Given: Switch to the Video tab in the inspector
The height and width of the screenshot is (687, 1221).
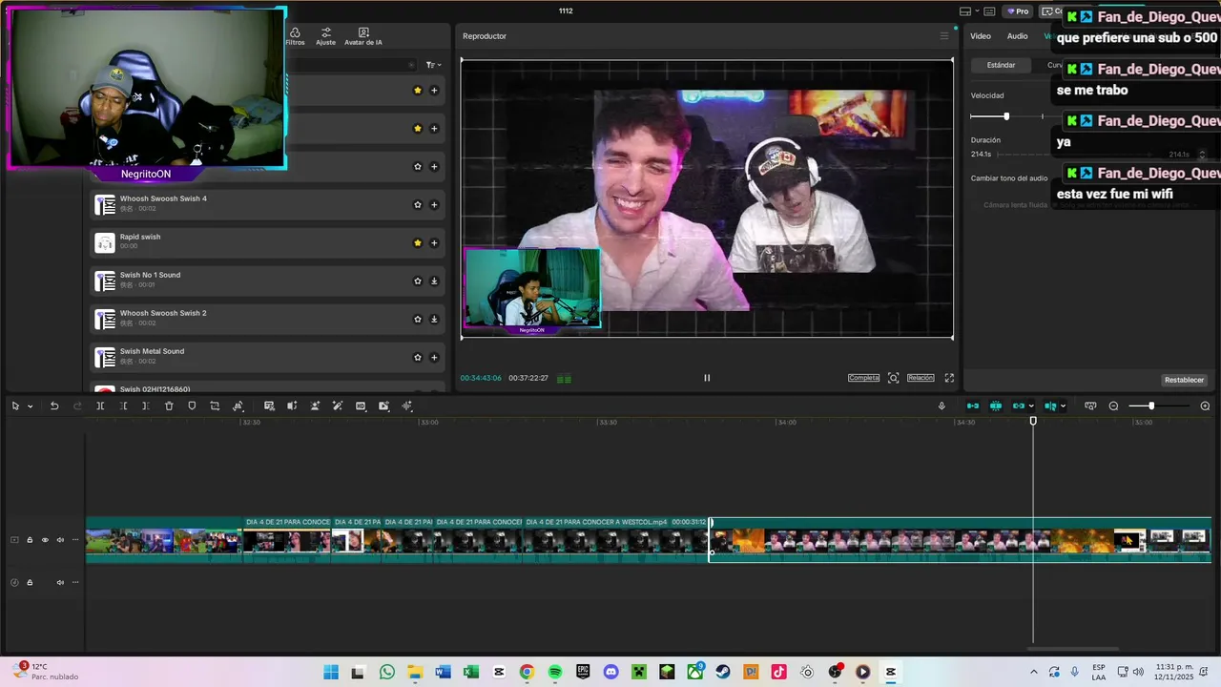Looking at the screenshot, I should coord(981,36).
